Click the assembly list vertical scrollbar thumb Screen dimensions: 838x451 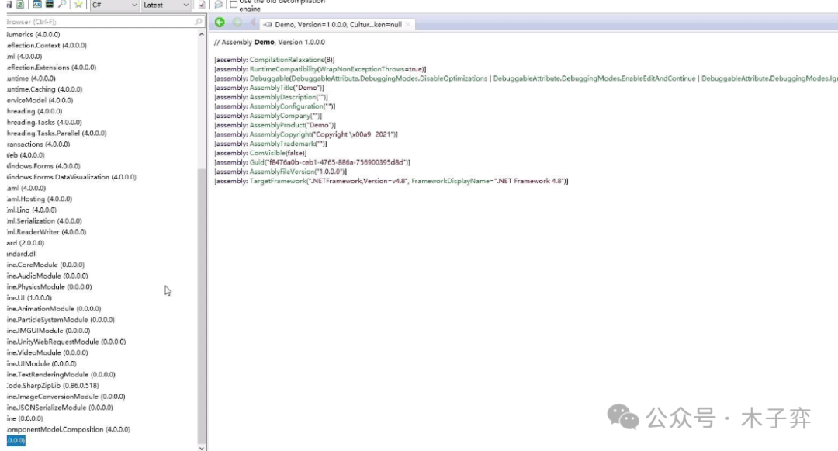pos(202,304)
